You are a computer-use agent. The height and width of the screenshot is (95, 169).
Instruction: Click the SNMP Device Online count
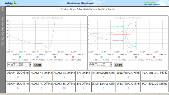point(103,77)
